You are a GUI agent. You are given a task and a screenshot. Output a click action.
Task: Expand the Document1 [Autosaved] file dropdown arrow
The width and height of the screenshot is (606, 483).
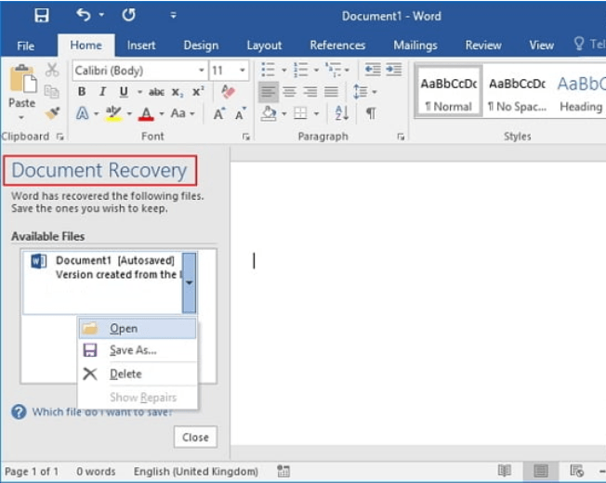tap(189, 283)
